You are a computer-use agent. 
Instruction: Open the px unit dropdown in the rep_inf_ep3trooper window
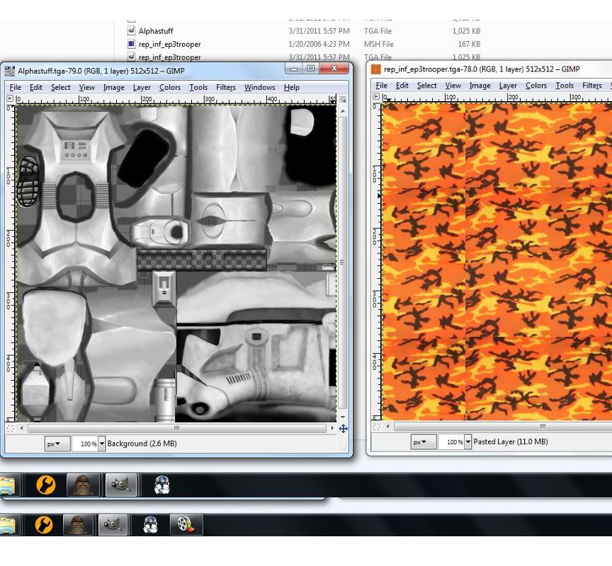[424, 441]
